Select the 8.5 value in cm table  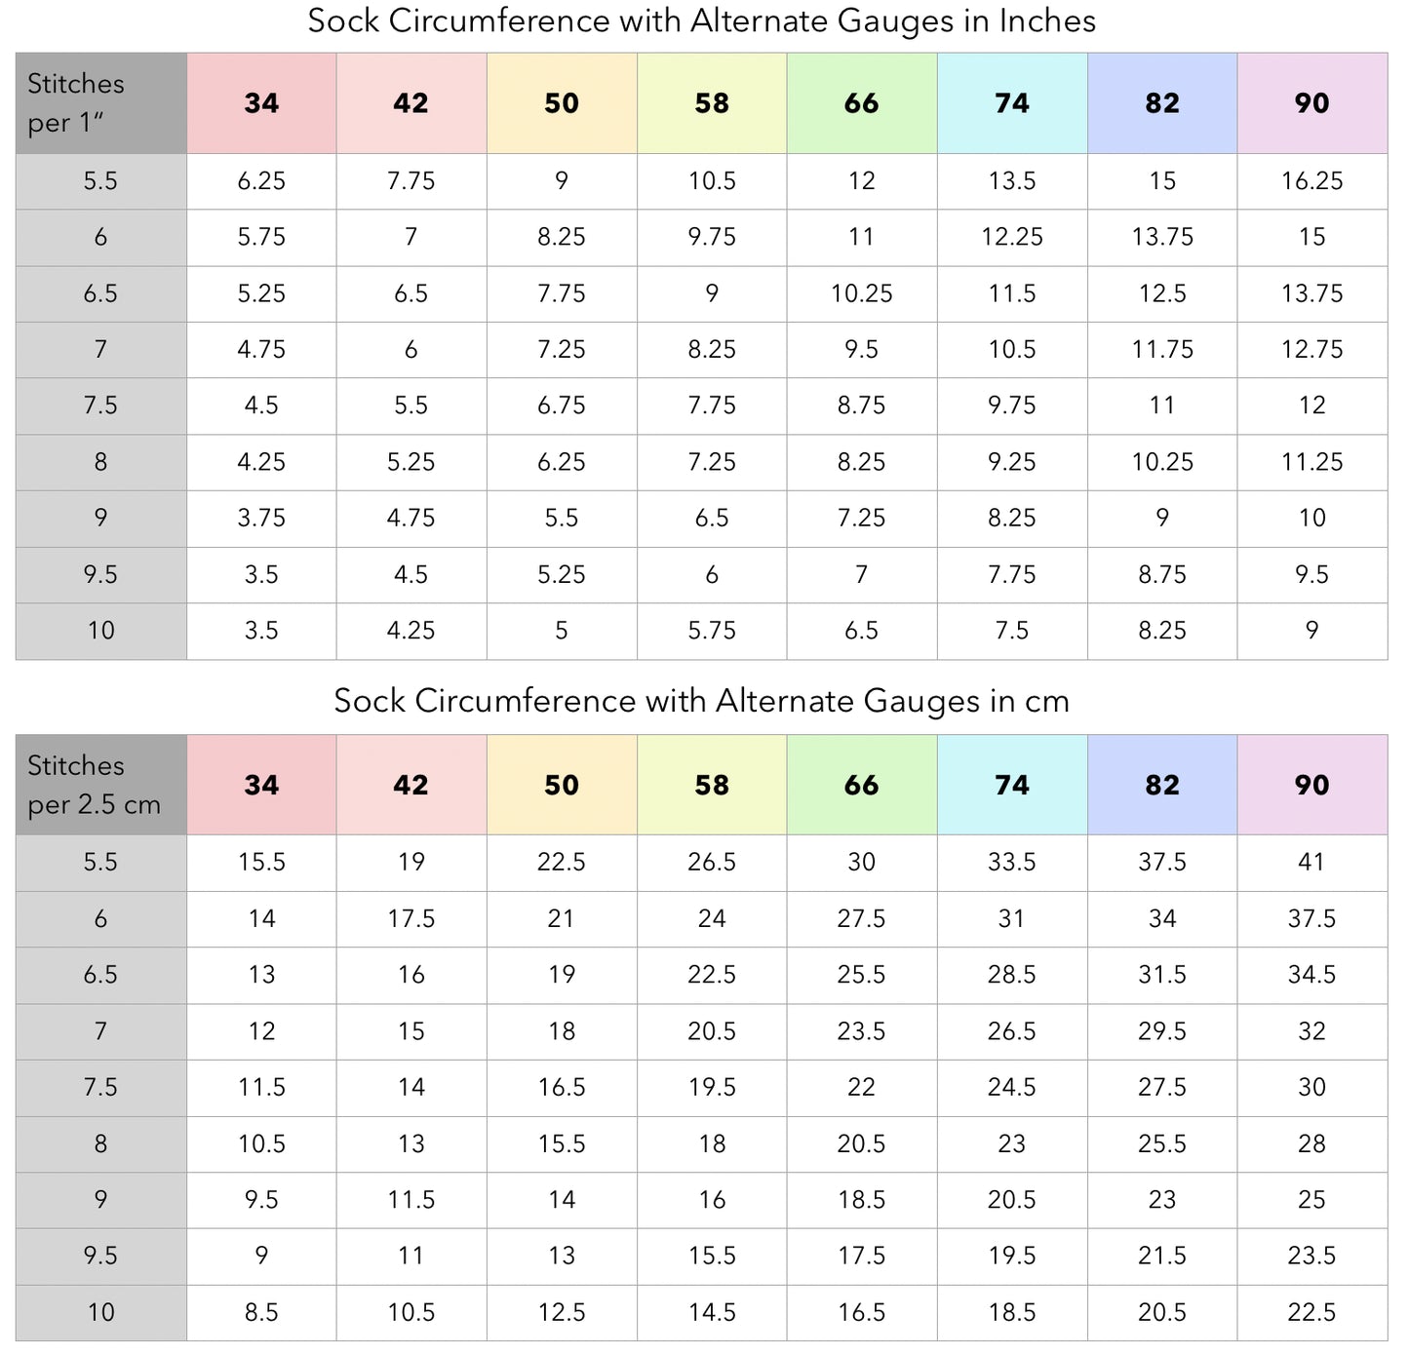pyautogui.click(x=261, y=1313)
